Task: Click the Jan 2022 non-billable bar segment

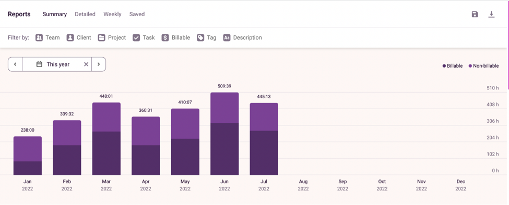Action: (x=28, y=149)
